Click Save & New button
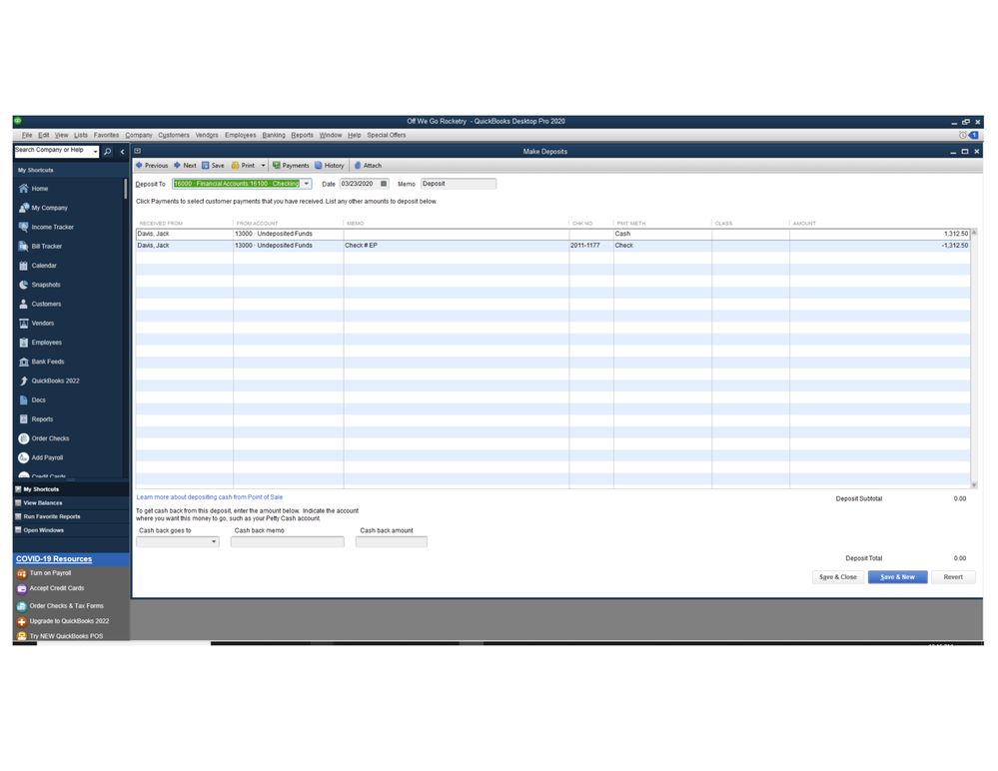998x771 pixels. pyautogui.click(x=897, y=577)
